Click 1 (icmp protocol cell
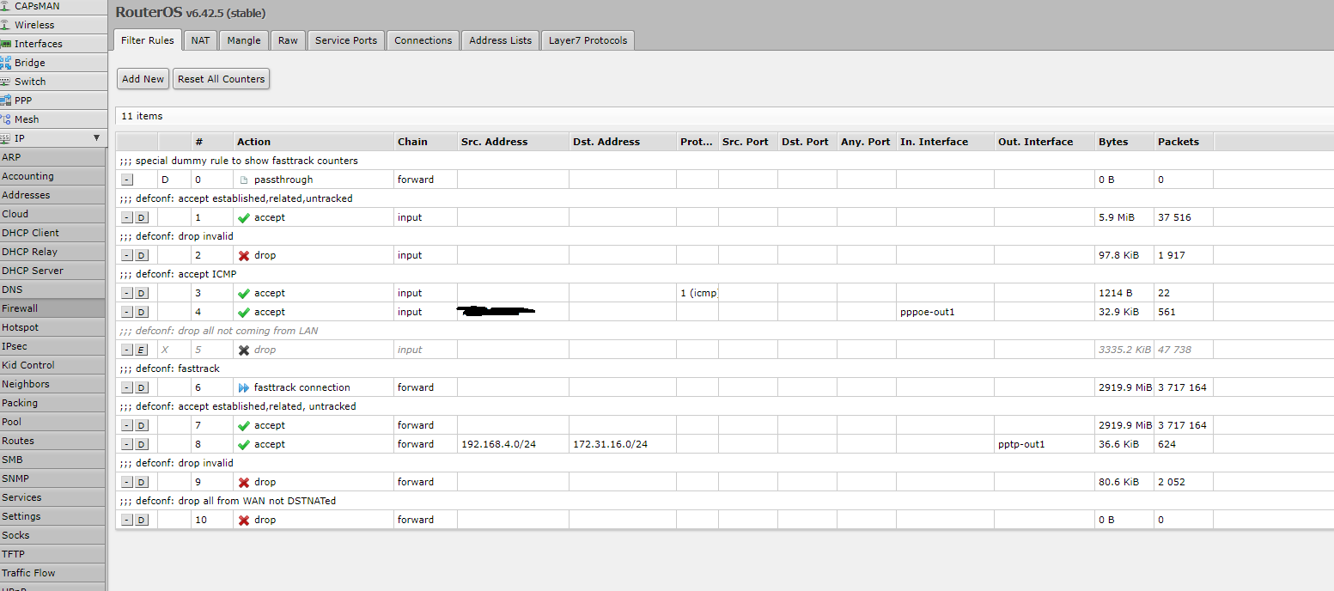Viewport: 1334px width, 591px height. [x=697, y=293]
